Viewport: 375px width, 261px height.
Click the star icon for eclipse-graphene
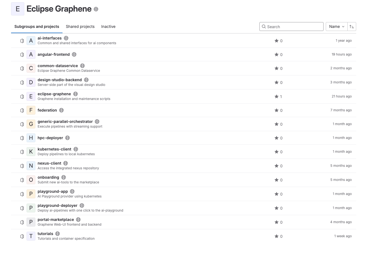pos(276,96)
